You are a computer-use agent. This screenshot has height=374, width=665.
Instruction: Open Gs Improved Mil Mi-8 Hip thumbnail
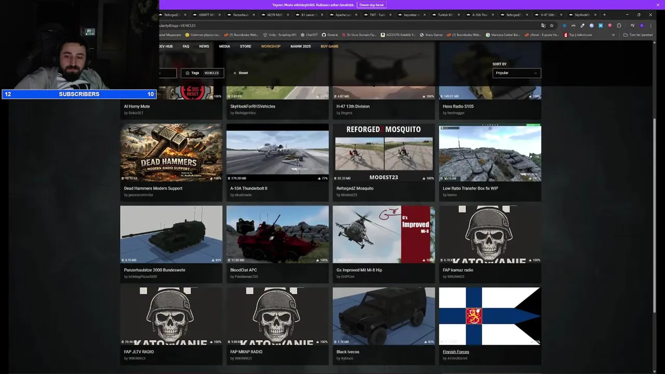(x=384, y=234)
